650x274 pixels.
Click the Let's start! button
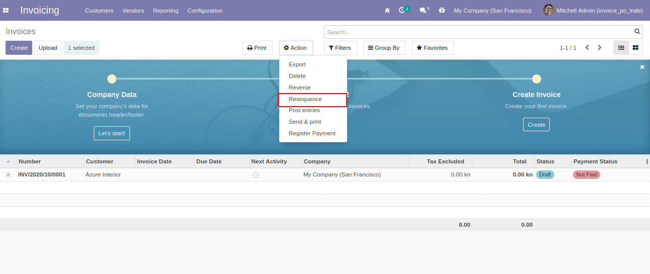(x=112, y=133)
